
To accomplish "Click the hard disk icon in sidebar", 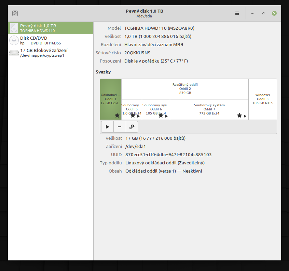I will point(14,28).
